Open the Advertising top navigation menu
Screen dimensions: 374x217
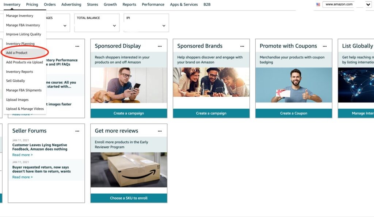pyautogui.click(x=71, y=4)
